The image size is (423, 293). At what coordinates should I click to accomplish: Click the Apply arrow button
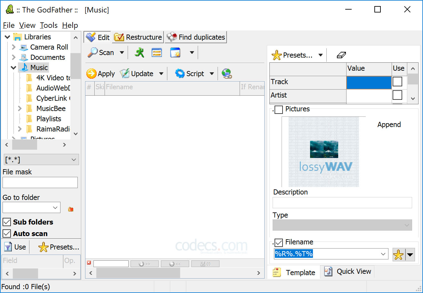[x=101, y=74]
